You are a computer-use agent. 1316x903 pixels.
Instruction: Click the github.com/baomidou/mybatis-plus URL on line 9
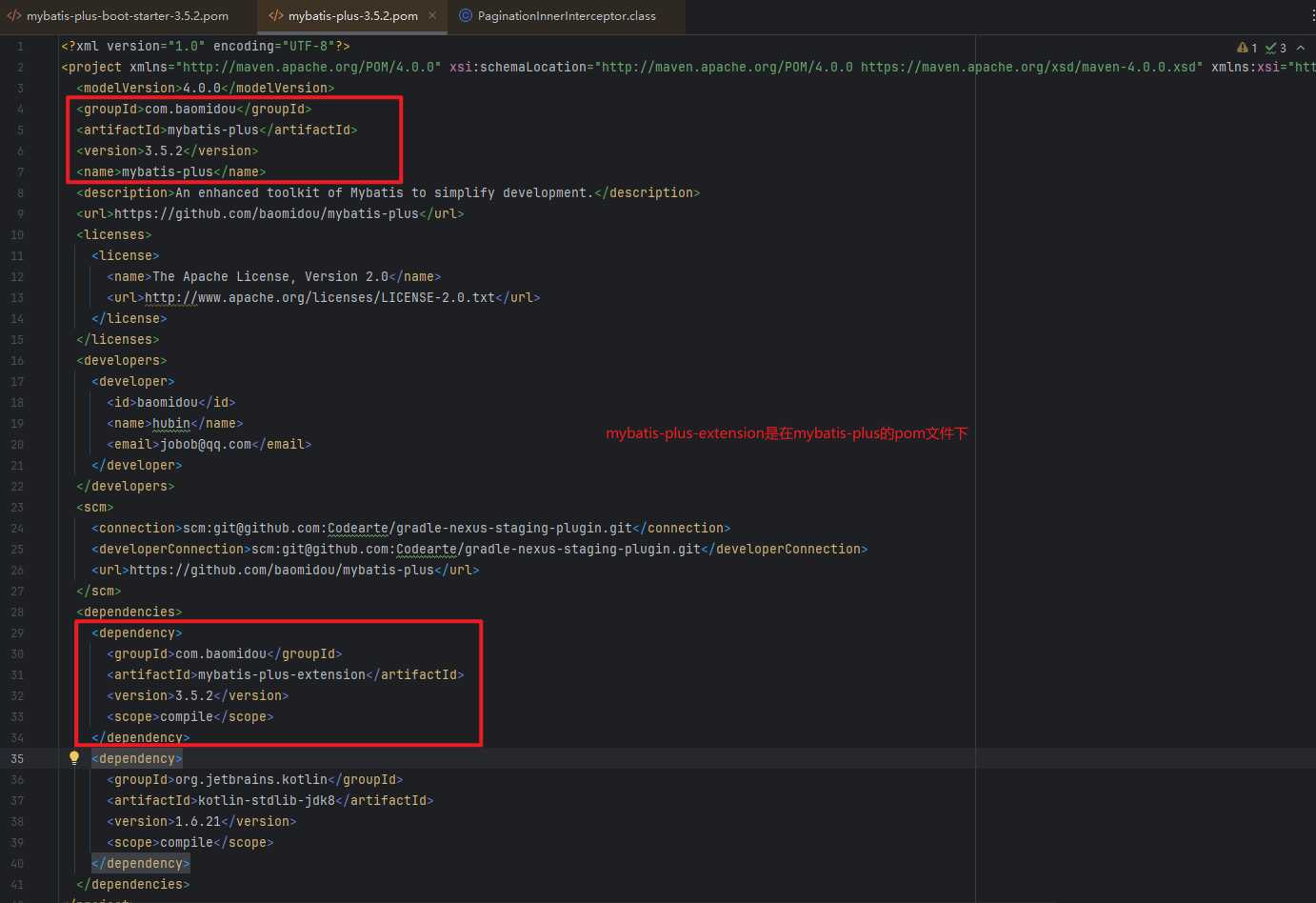tap(266, 213)
